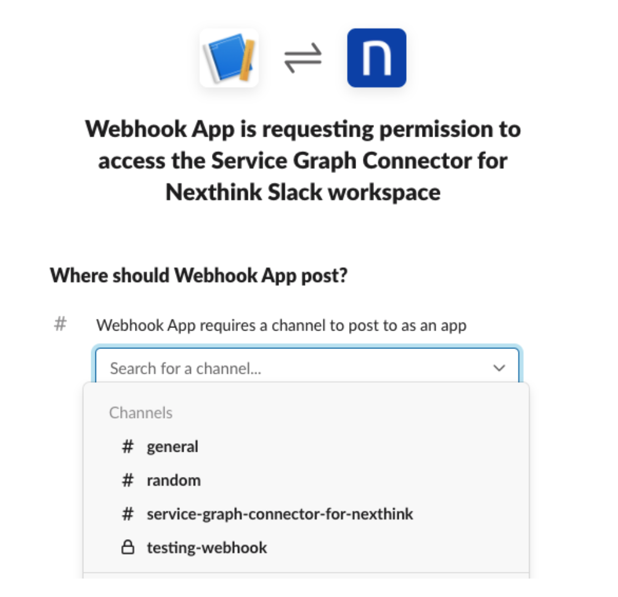618x597 pixels.
Task: Collapse the channel list using the chevron
Action: [499, 369]
